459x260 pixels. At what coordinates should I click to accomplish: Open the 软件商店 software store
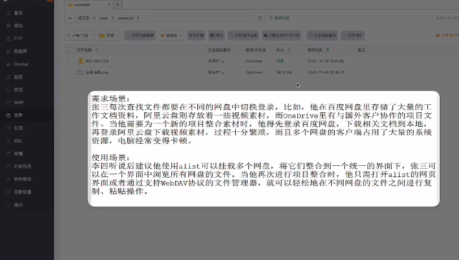tap(22, 179)
